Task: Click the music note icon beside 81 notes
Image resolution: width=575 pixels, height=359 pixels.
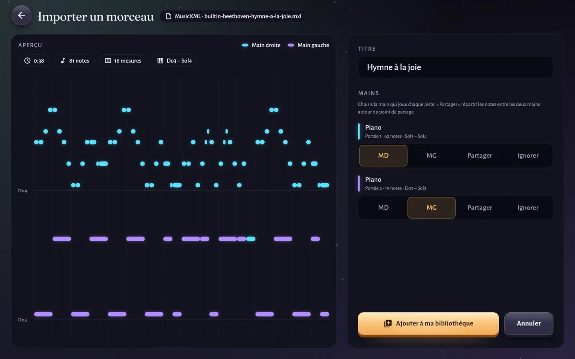Action: tap(63, 61)
